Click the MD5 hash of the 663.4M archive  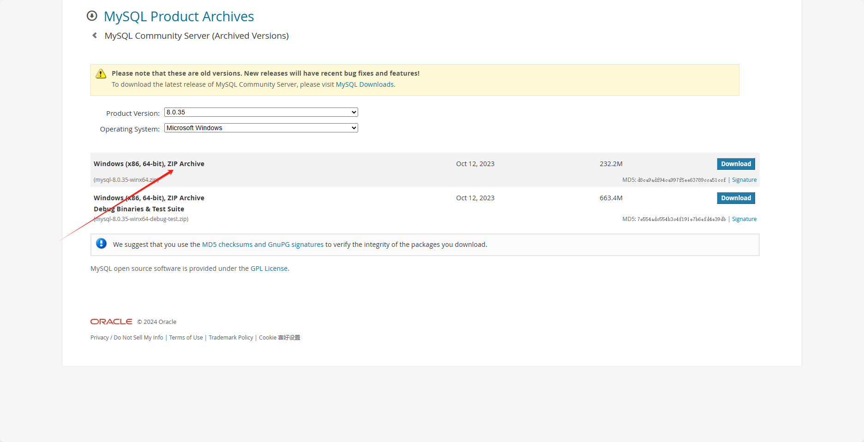[681, 219]
